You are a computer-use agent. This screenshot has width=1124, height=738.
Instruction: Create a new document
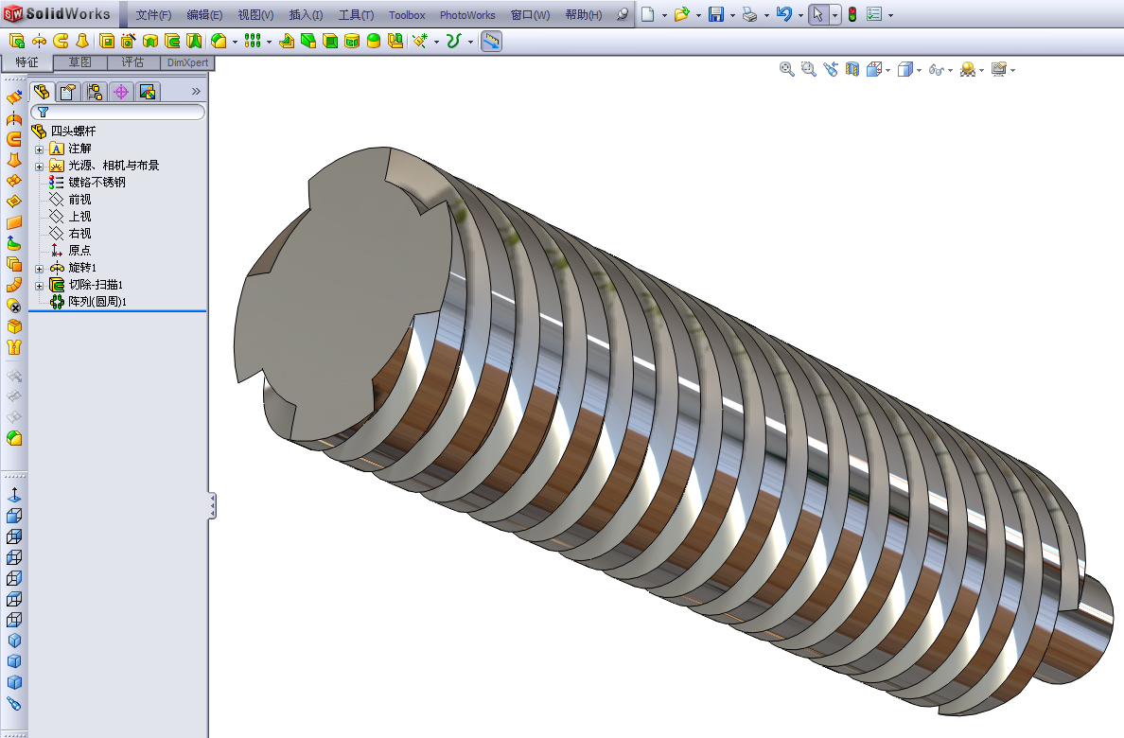point(647,14)
